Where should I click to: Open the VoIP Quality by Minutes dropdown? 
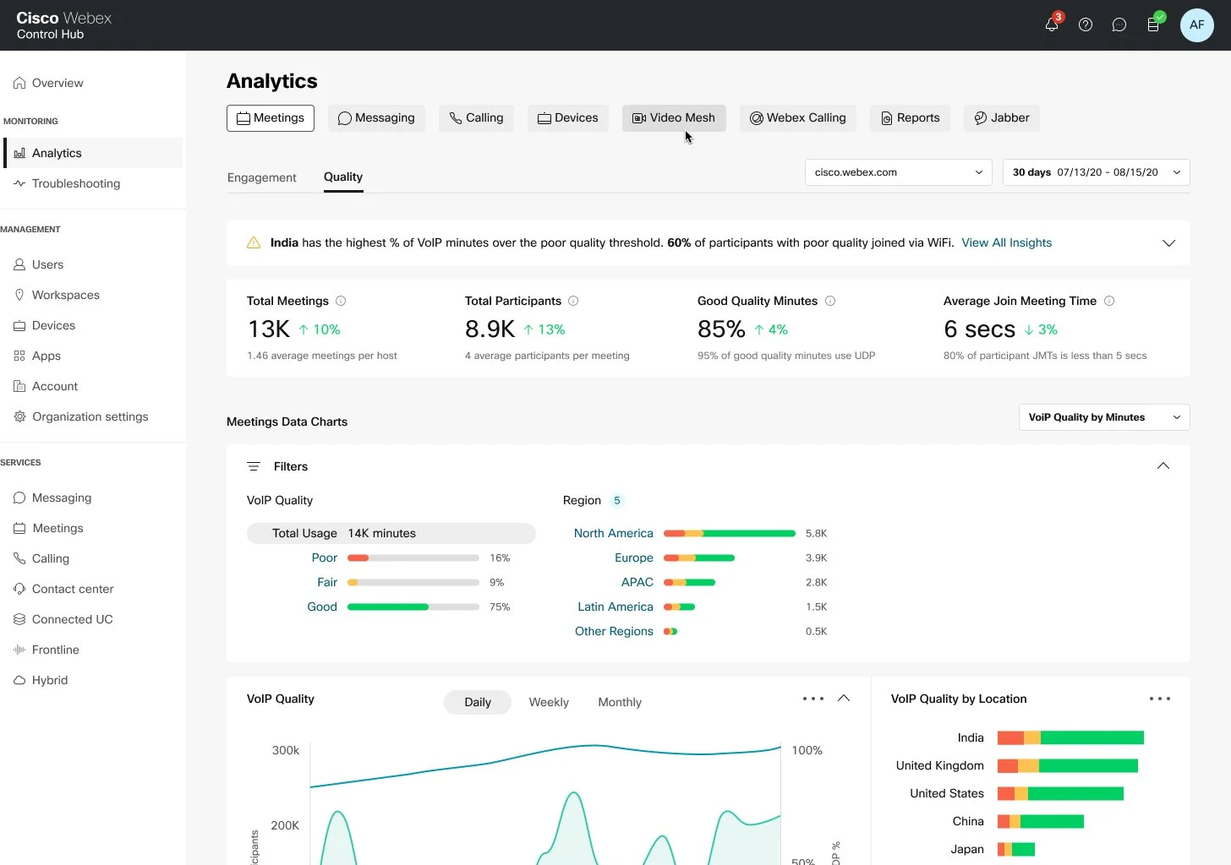coord(1104,417)
